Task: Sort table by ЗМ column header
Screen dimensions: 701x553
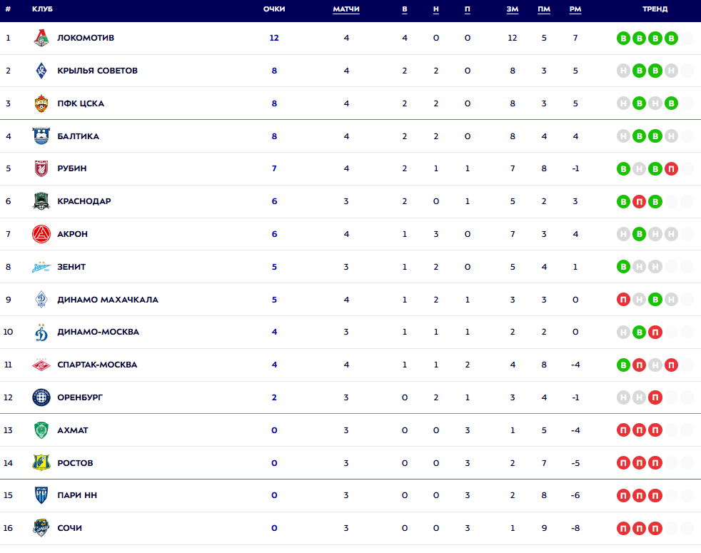Action: [x=512, y=9]
